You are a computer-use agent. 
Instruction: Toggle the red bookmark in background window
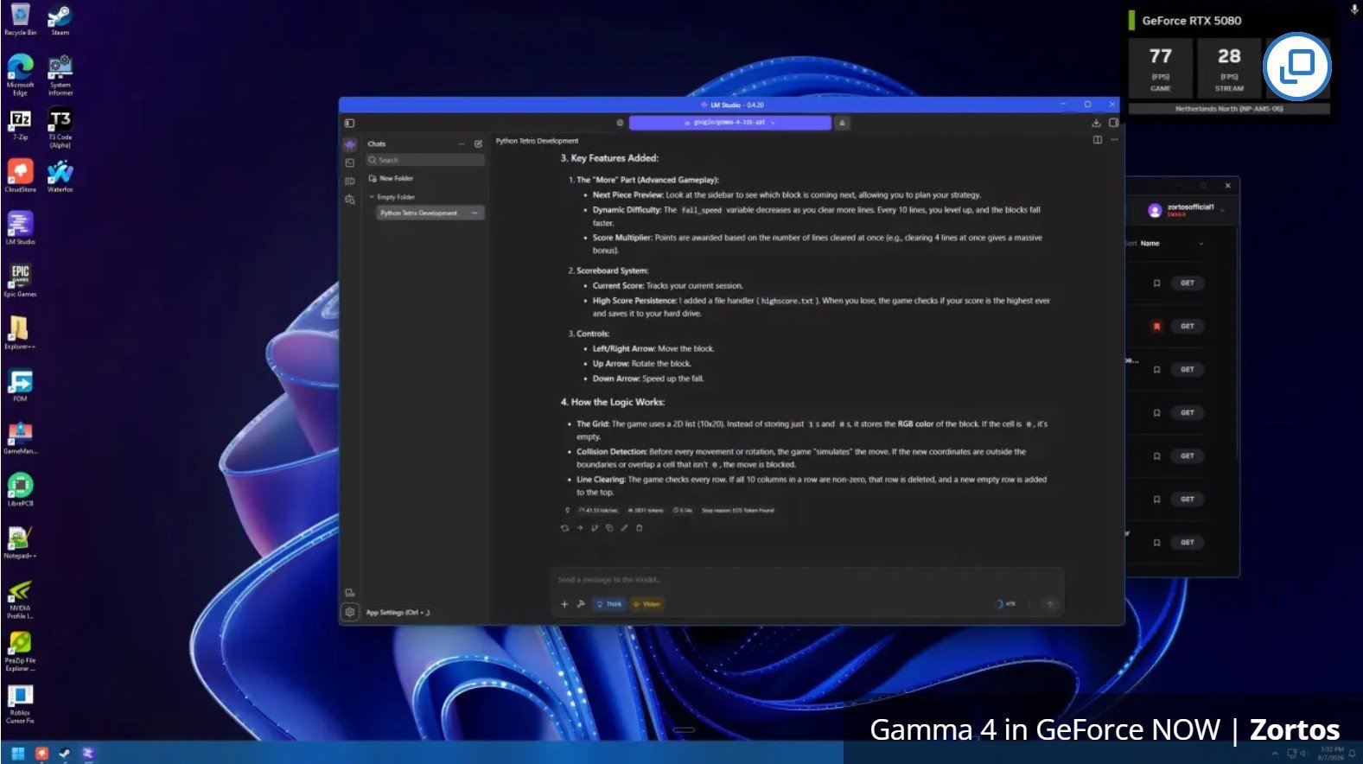1156,327
